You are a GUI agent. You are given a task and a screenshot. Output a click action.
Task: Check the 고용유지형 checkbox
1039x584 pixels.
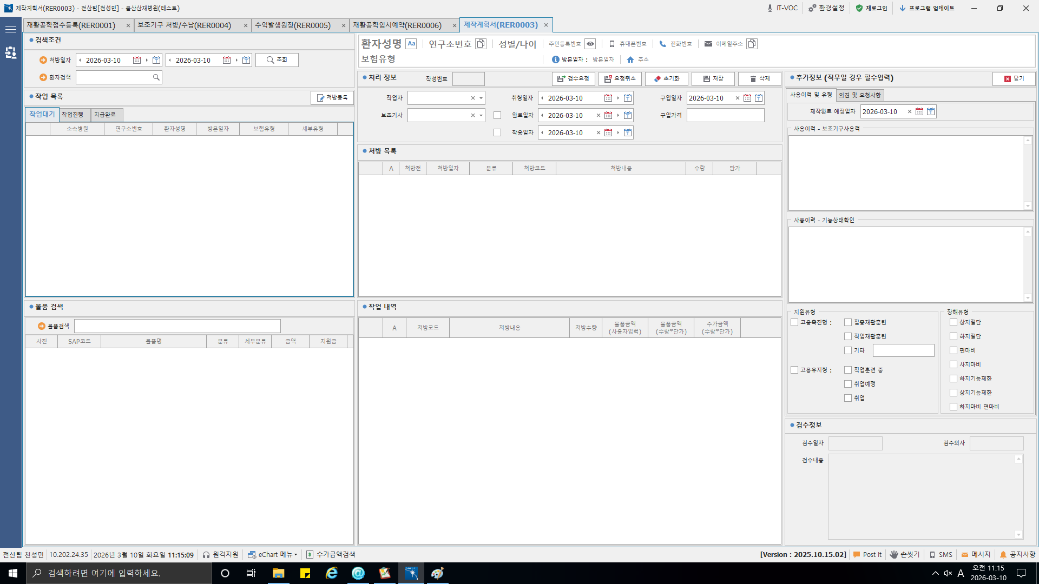tap(794, 370)
